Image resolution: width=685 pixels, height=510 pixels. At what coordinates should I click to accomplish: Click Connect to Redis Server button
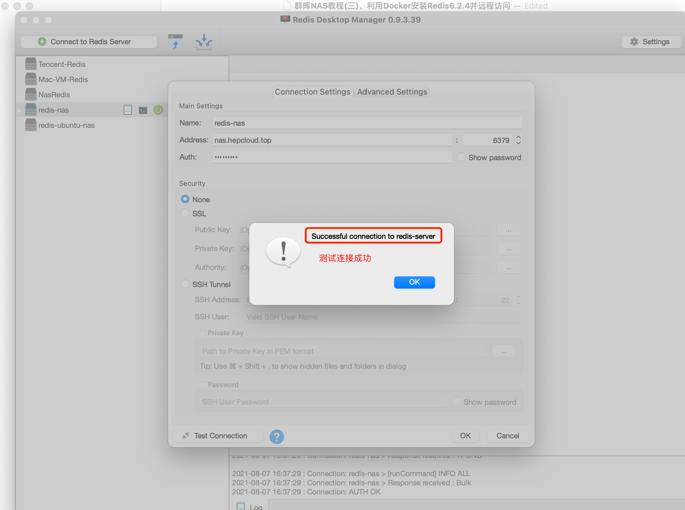[x=89, y=42]
